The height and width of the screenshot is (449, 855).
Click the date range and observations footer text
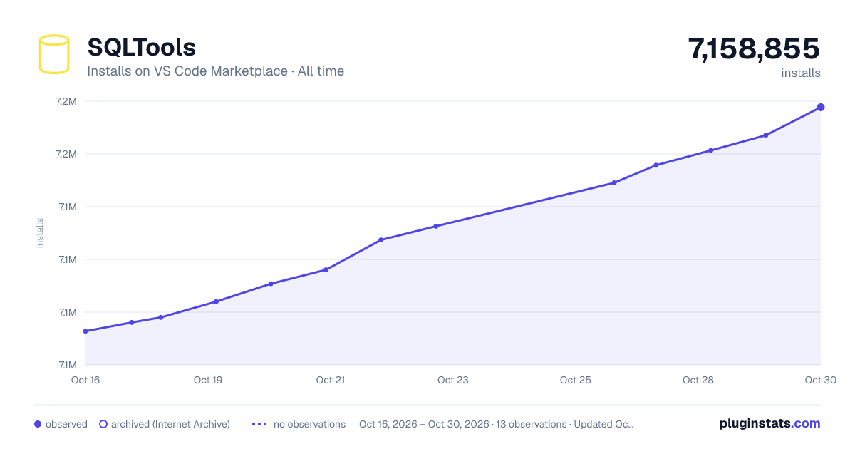(x=497, y=424)
